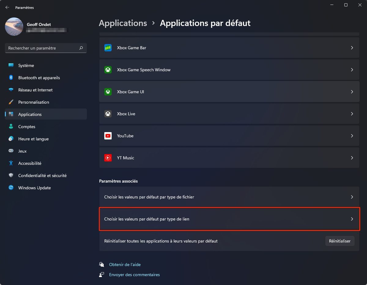The height and width of the screenshot is (285, 367).
Task: Click the YT Music label
Action: (126, 158)
